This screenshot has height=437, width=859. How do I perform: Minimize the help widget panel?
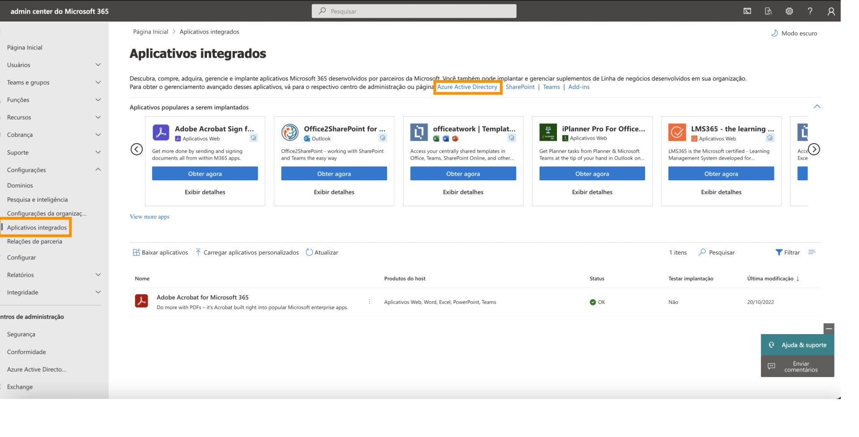(829, 329)
